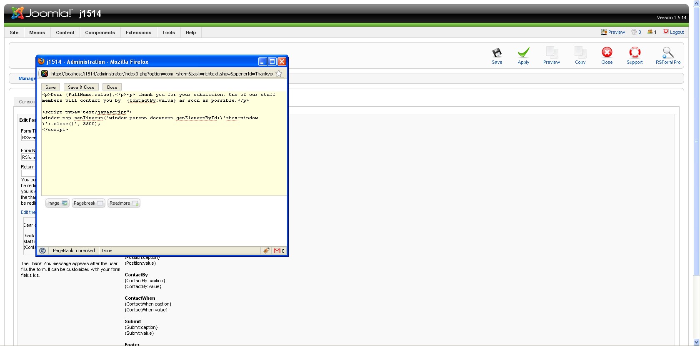Click the ContactWhen bold heading
Image resolution: width=700 pixels, height=346 pixels.
click(140, 298)
